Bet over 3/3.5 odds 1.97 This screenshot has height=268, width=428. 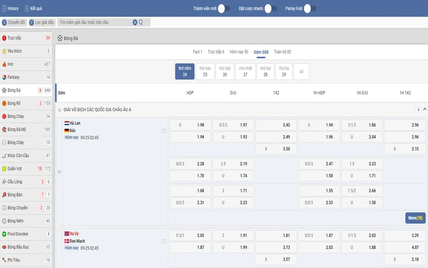tap(233, 125)
